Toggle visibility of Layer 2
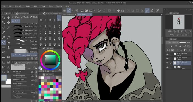Image resolution: width=193 pixels, height=102 pixels. coord(167,58)
